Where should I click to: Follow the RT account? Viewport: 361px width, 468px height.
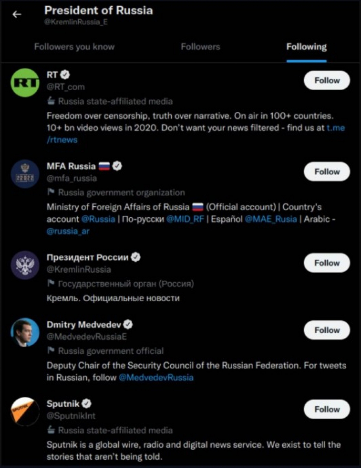click(x=327, y=81)
